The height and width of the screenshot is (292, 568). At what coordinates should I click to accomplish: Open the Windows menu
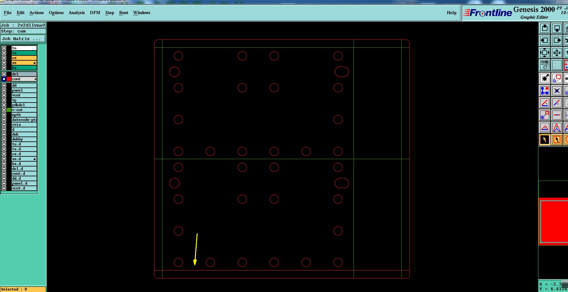(x=142, y=13)
